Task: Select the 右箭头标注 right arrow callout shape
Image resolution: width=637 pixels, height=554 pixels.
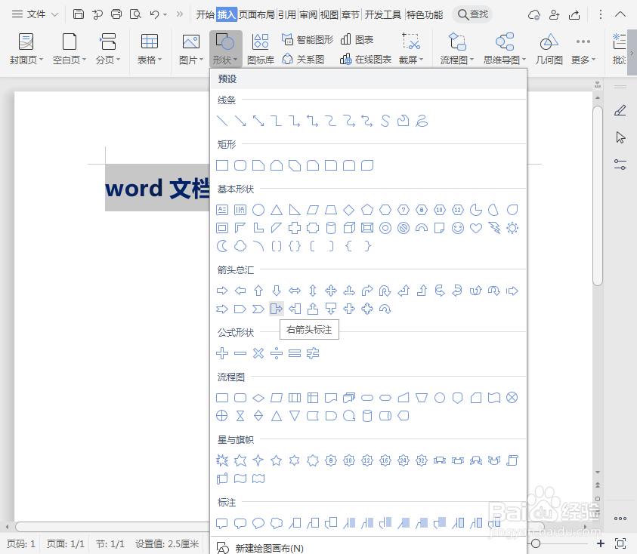Action: [276, 308]
